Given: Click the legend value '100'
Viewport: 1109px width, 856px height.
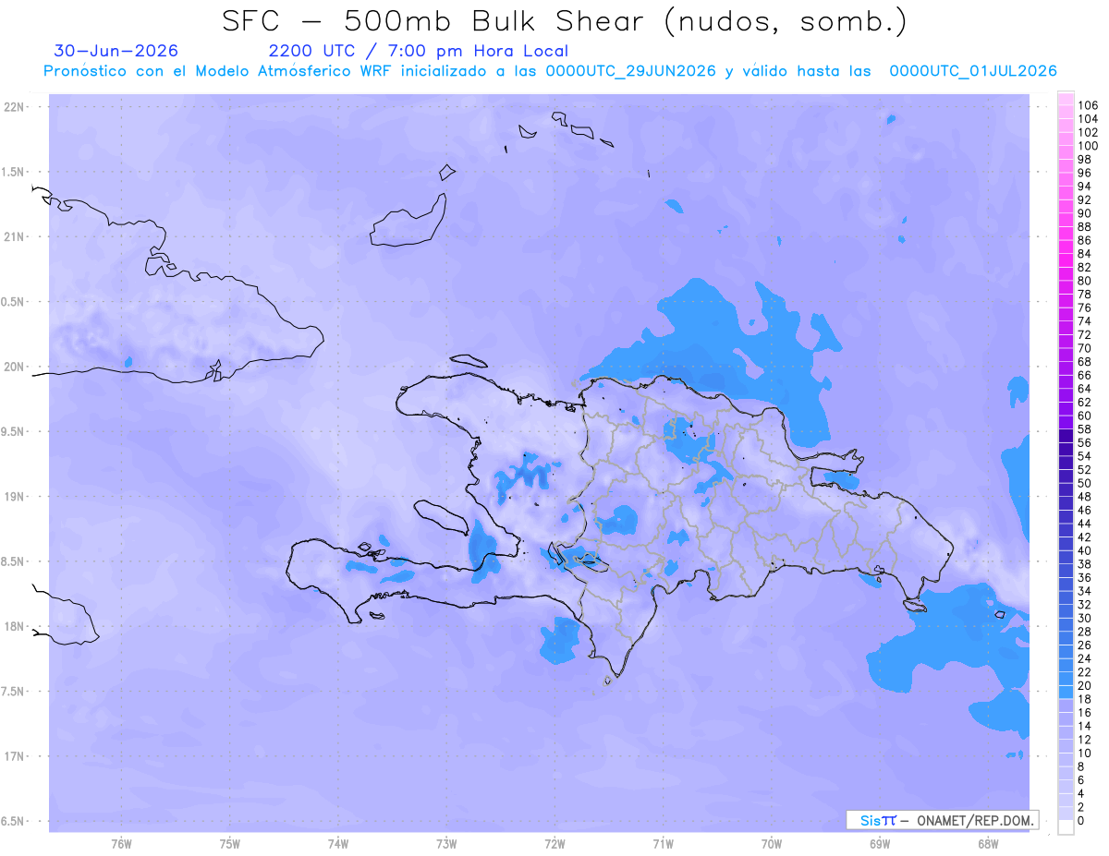Looking at the screenshot, I should (x=1088, y=146).
